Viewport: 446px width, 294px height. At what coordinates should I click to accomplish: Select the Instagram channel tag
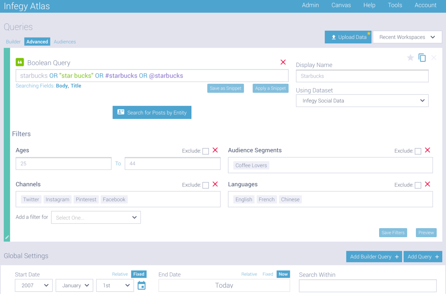click(x=57, y=199)
